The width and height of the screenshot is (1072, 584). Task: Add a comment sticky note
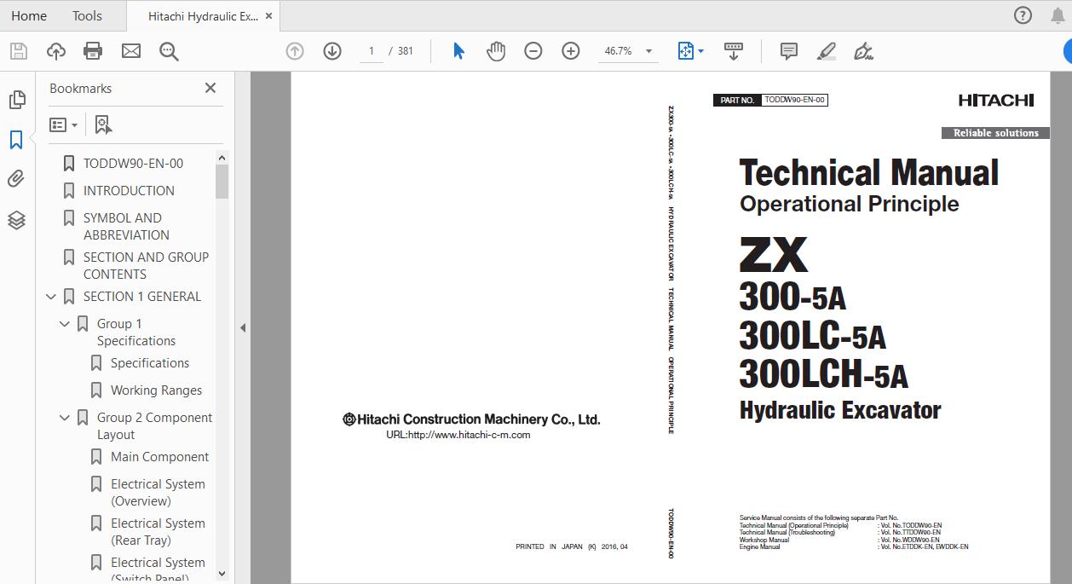pyautogui.click(x=789, y=51)
